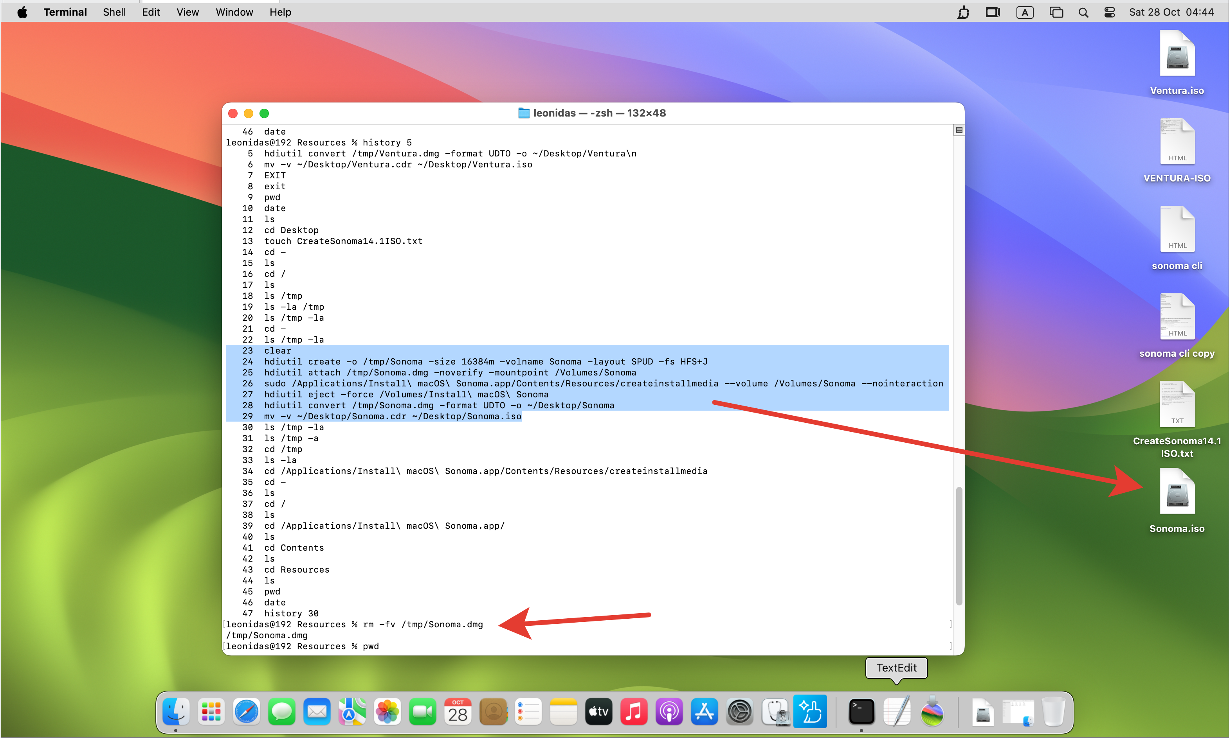
Task: Open the Apple menu
Action: [22, 13]
